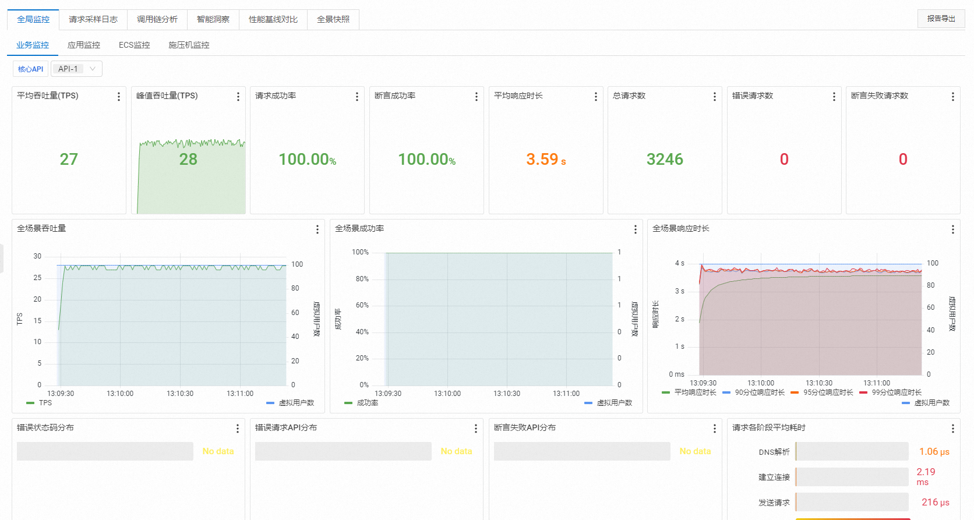Switch to the 请求采样日志 tab
Viewport: 974px width, 520px height.
click(93, 19)
